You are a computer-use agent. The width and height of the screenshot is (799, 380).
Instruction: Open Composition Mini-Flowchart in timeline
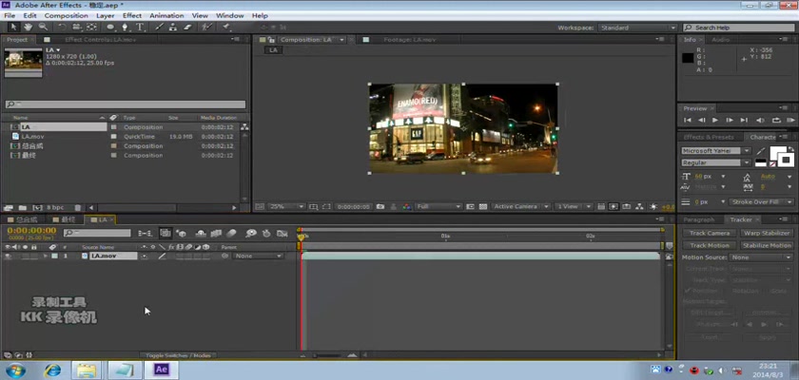[x=146, y=233]
